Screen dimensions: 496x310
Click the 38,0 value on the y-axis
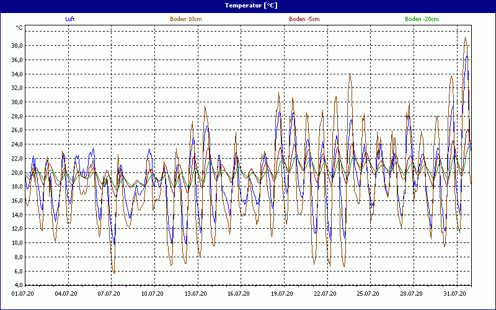click(16, 46)
